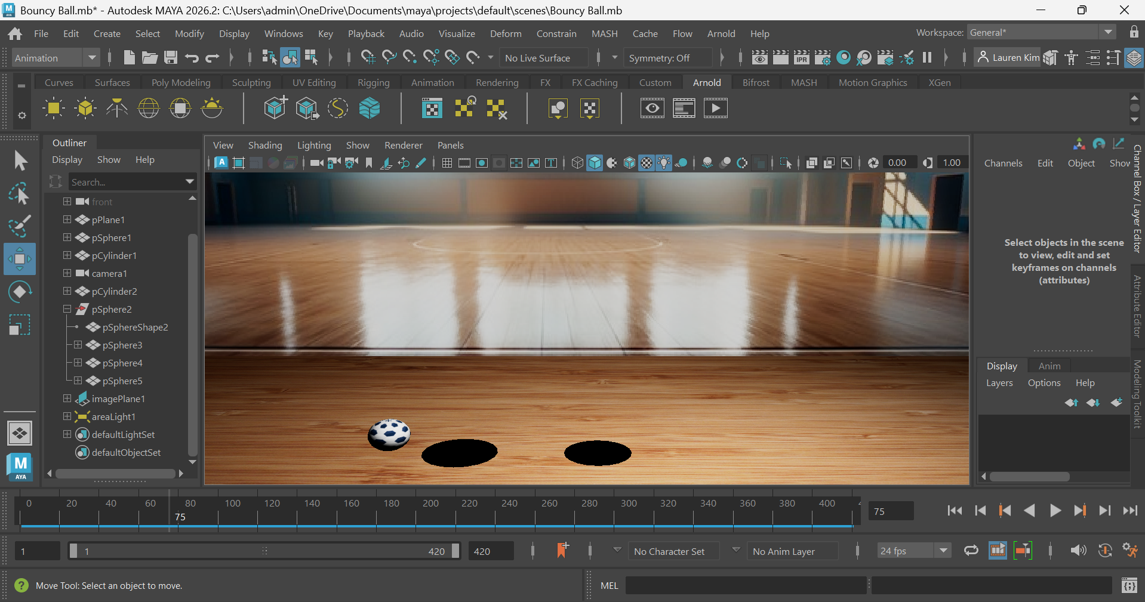Open the Arnold RenderView shelf icon
The height and width of the screenshot is (602, 1145).
click(x=652, y=109)
